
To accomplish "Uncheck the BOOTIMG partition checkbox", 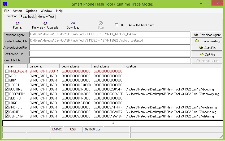I will coord(7,89).
